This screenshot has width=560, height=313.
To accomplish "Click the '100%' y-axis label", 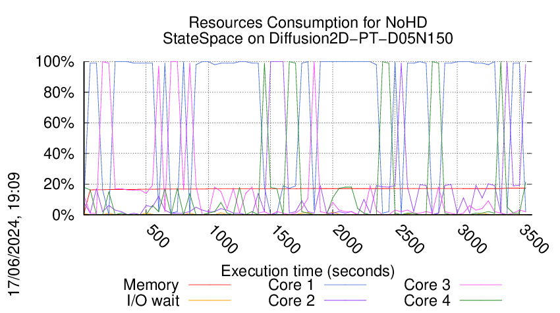I will 55,62.
